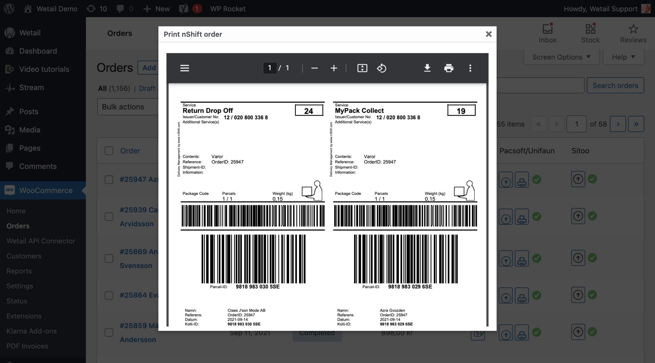This screenshot has width=655, height=363.
Task: Open PDF sidebar hamburger menu
Action: coord(185,68)
